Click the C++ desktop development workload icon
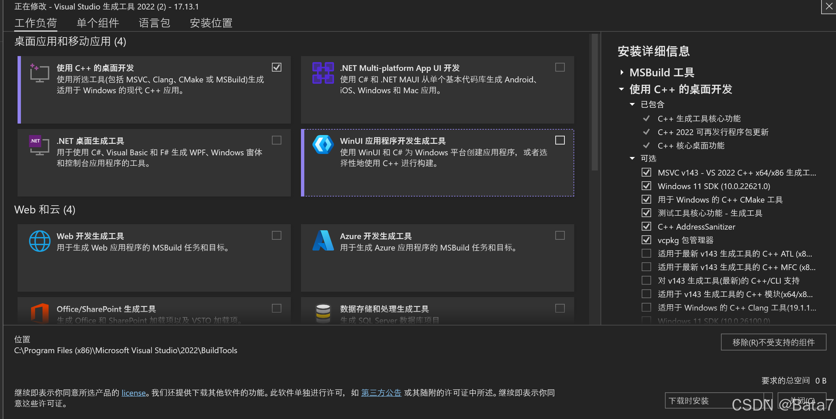 tap(39, 73)
